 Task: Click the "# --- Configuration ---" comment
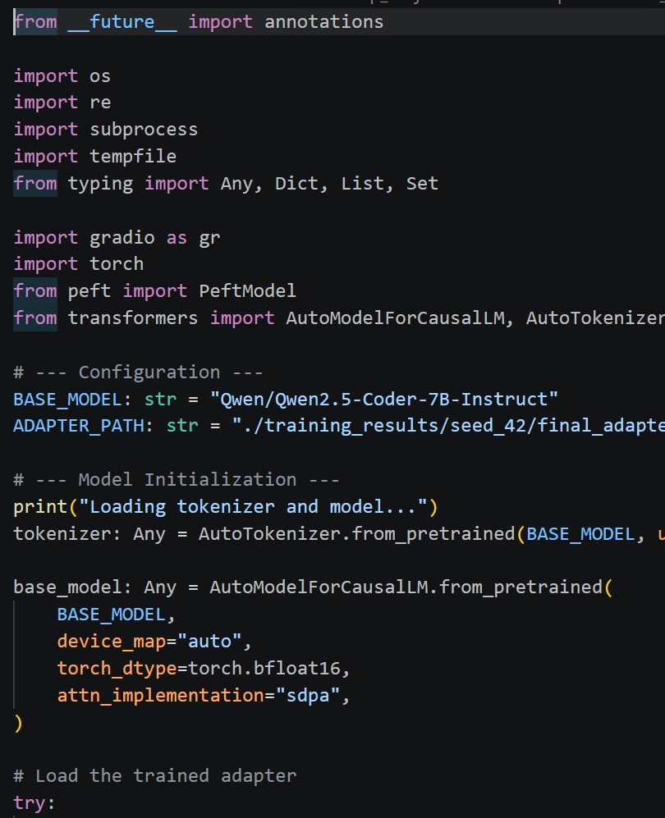(138, 372)
